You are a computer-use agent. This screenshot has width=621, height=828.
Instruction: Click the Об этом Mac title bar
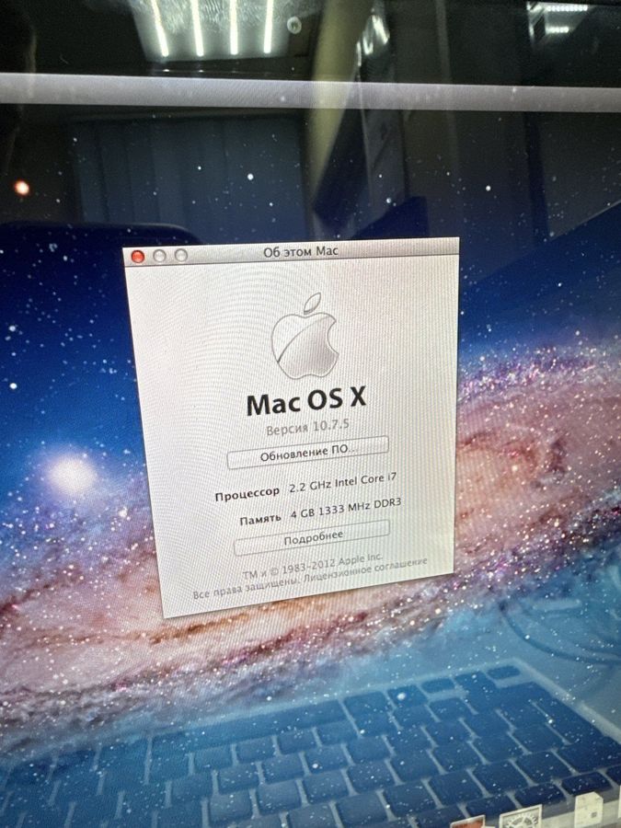coord(304,250)
